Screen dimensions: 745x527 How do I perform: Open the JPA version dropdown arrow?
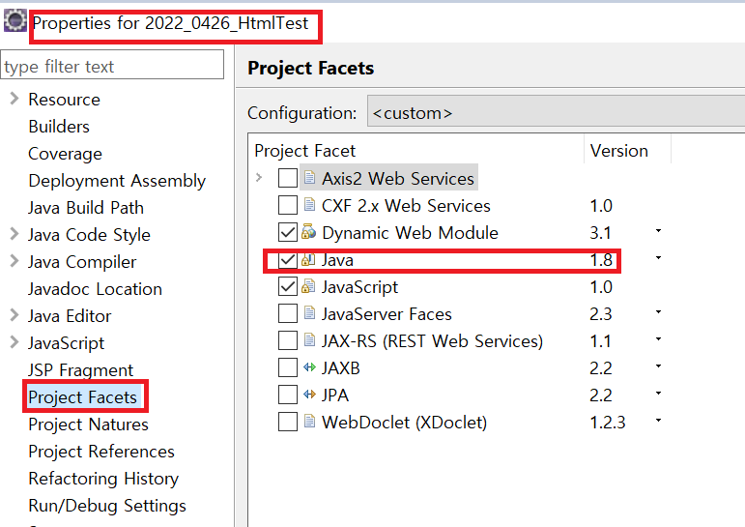click(659, 394)
